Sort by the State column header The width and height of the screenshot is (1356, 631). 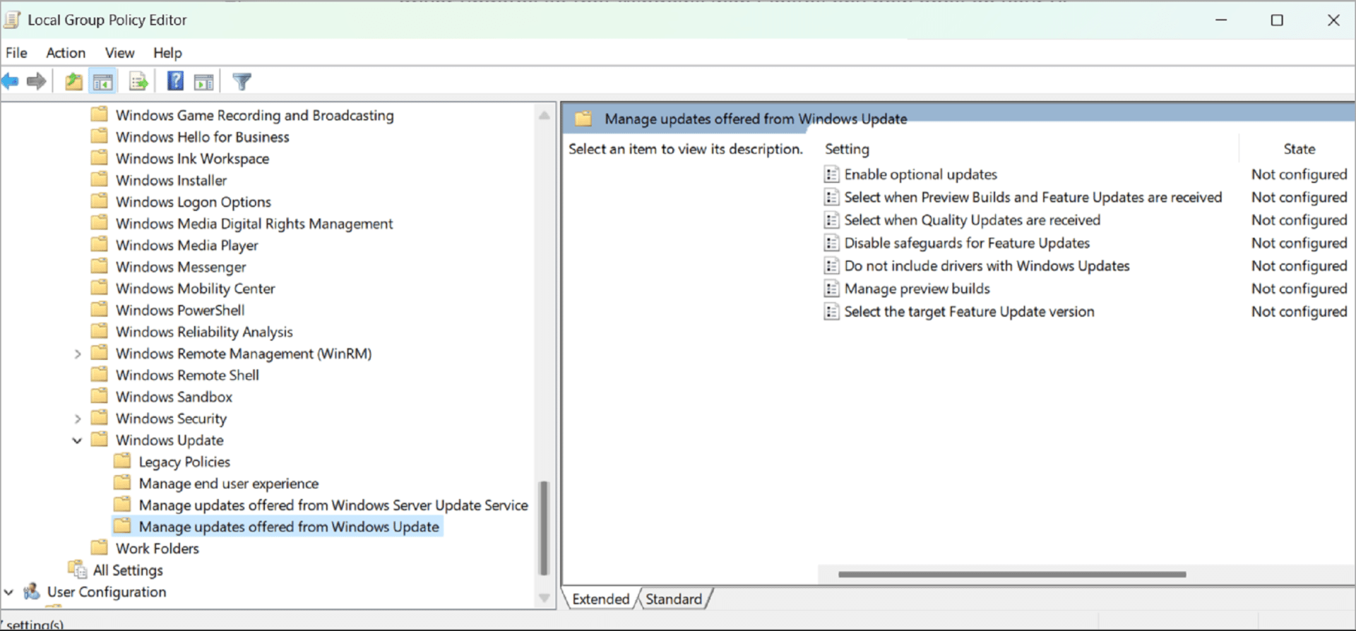click(x=1299, y=149)
